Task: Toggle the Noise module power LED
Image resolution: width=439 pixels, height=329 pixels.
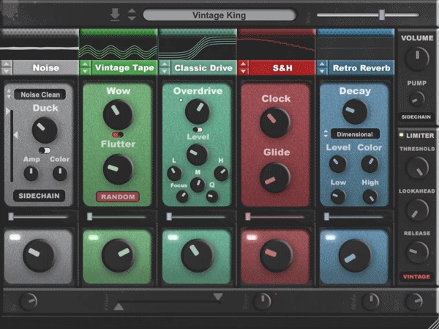Action: coord(15,237)
